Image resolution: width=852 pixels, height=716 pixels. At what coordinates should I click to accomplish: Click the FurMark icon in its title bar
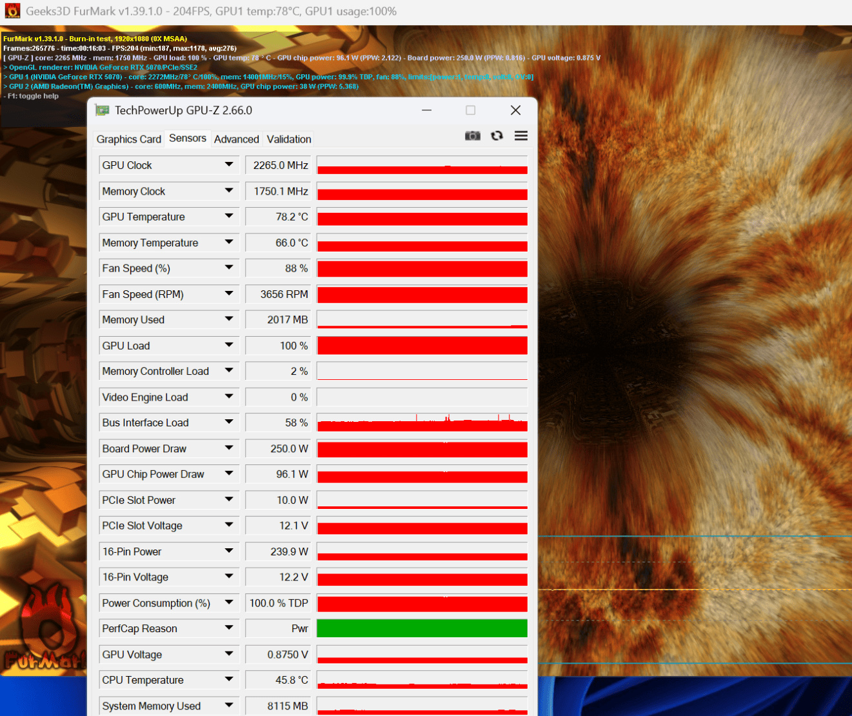(12, 12)
